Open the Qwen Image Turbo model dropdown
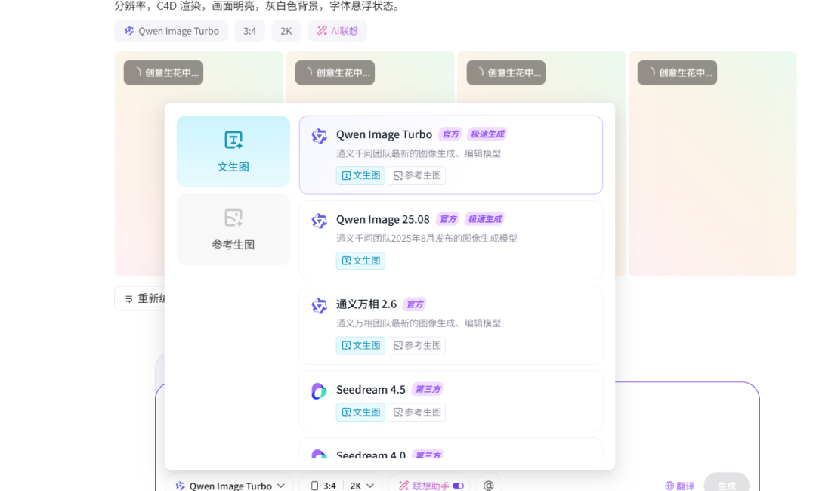The height and width of the screenshot is (491, 816). pyautogui.click(x=229, y=486)
